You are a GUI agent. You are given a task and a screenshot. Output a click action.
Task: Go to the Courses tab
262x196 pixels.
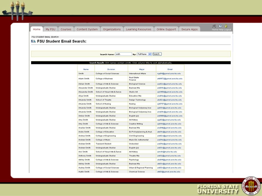66,29
